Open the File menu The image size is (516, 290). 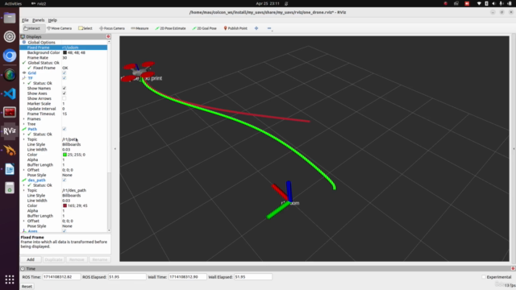(x=25, y=20)
